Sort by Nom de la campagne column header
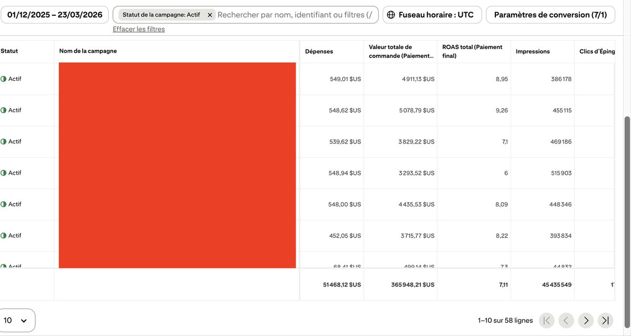The width and height of the screenshot is (631, 336). (88, 51)
